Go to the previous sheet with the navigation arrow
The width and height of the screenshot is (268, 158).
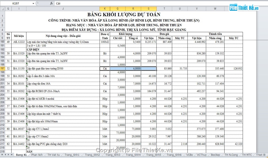pyautogui.click(x=5, y=155)
